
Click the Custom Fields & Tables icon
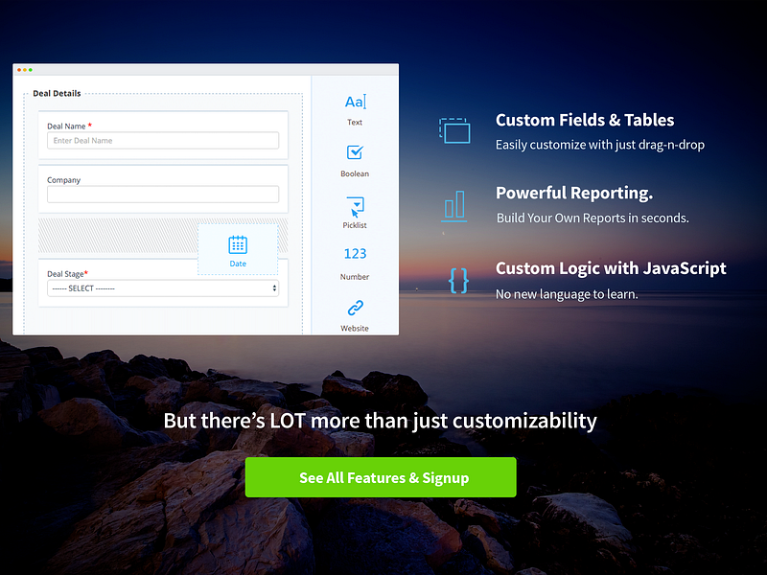coord(454,130)
